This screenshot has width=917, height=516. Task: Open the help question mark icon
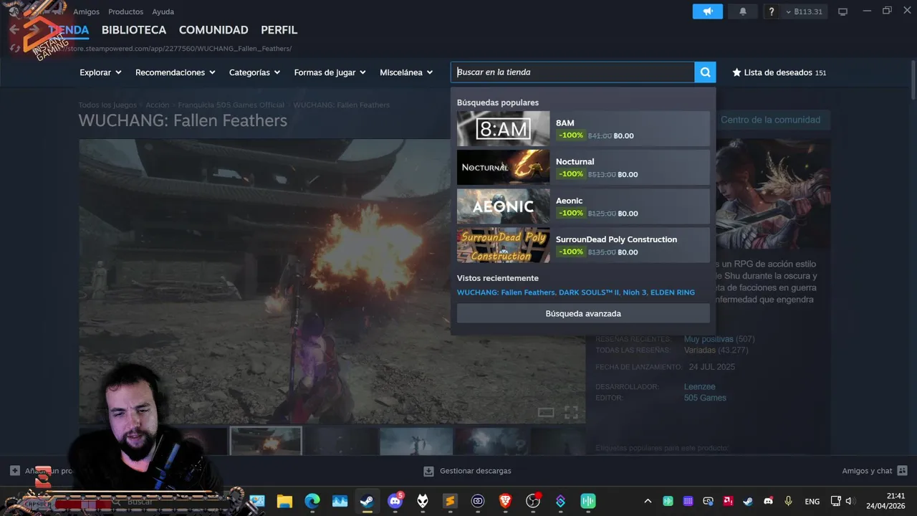(x=772, y=11)
